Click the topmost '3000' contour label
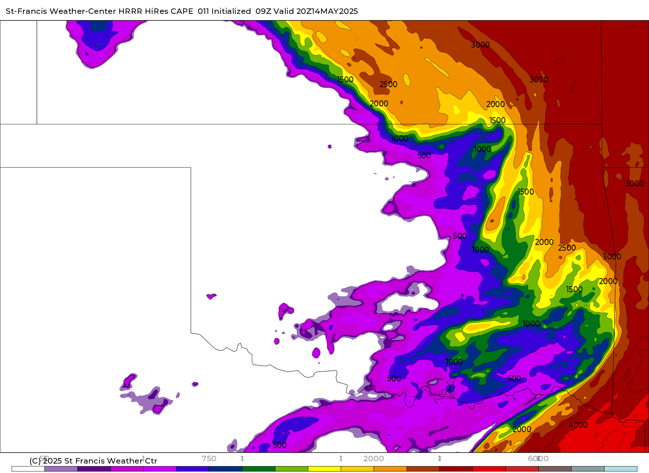 pyautogui.click(x=480, y=45)
